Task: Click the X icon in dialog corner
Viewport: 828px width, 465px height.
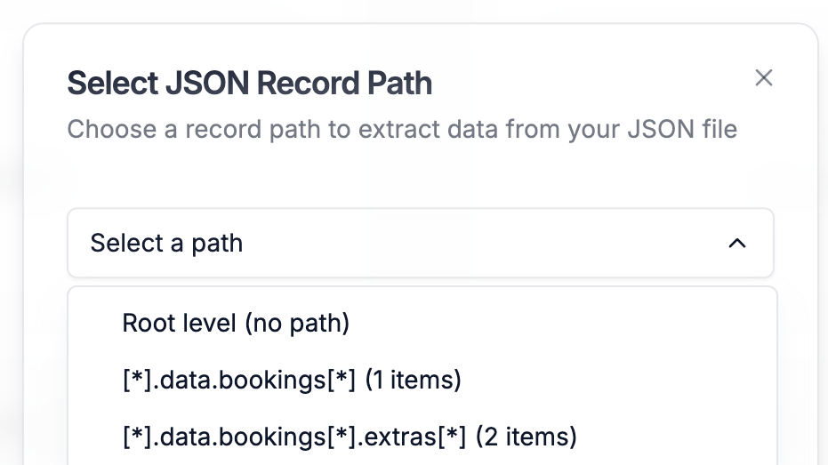Action: (763, 78)
